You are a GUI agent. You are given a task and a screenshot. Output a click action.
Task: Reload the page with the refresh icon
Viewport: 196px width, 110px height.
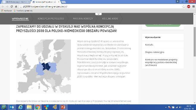[12, 7]
